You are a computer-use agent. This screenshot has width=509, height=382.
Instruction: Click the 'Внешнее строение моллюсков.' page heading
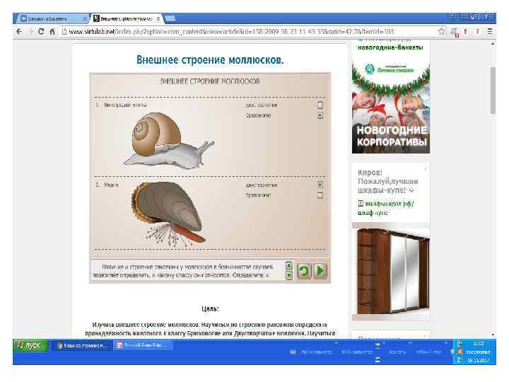(x=210, y=59)
